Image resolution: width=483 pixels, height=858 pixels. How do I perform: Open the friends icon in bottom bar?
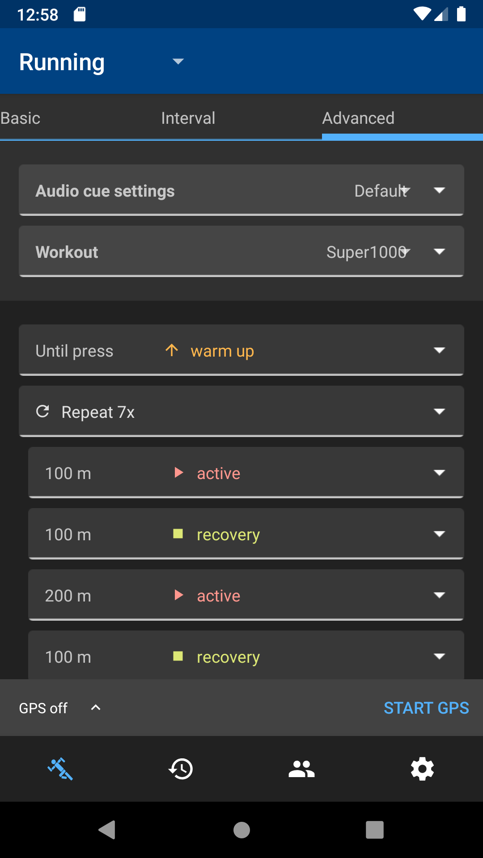[301, 769]
